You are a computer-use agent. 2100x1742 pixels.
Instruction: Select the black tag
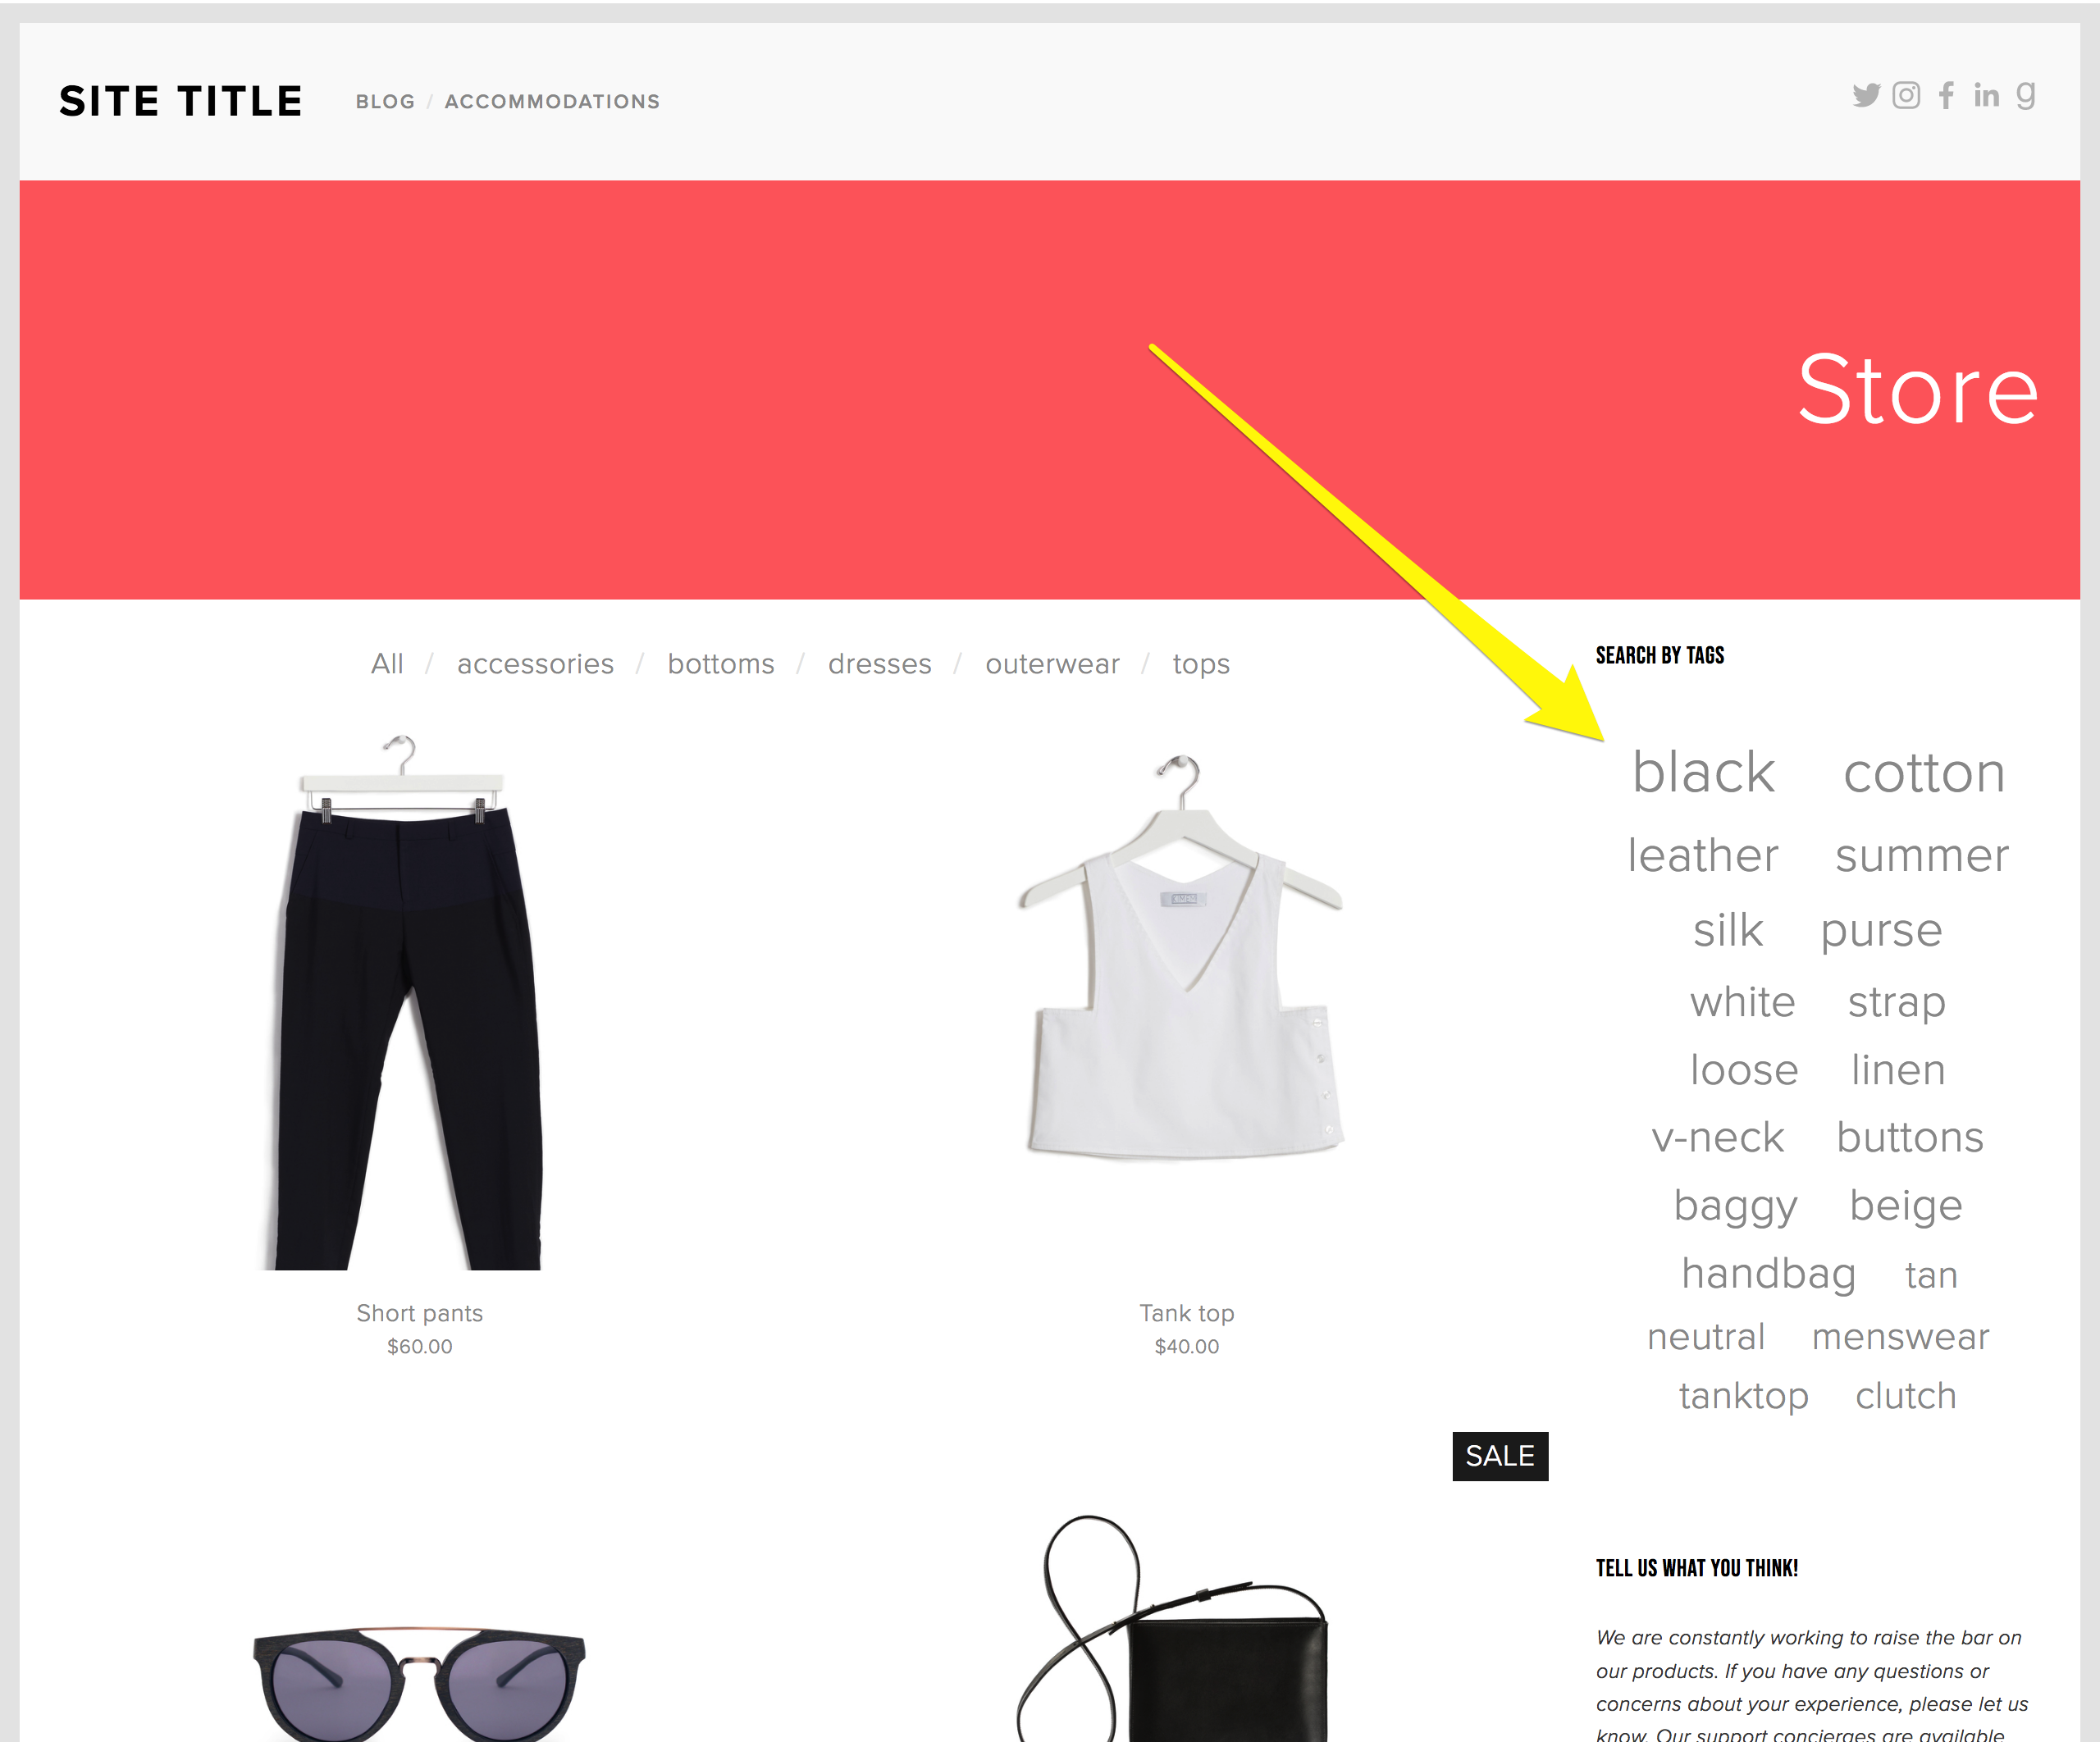(x=1703, y=772)
